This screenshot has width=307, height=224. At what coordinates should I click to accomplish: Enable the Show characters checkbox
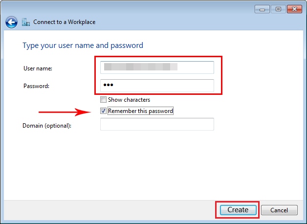[103, 100]
